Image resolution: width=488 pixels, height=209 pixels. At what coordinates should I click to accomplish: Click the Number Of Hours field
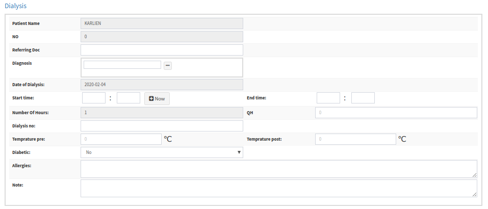coord(162,113)
